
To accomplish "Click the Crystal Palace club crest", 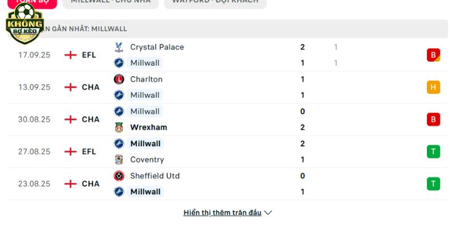I will coord(119,47).
